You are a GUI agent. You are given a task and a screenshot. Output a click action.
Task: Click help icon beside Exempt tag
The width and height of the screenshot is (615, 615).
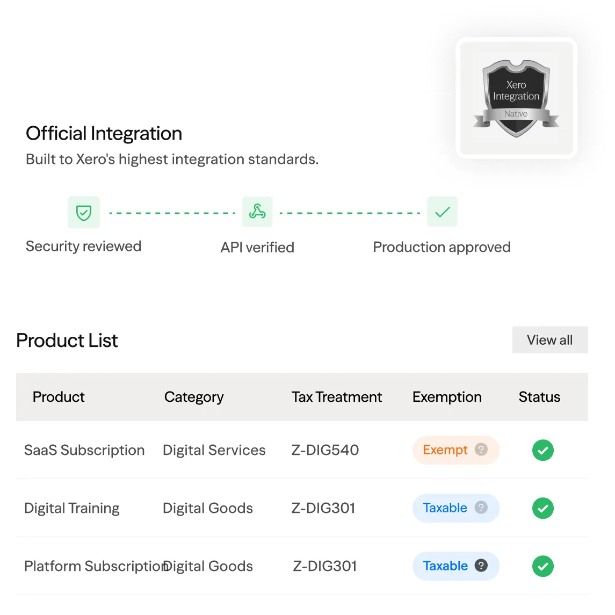click(481, 450)
